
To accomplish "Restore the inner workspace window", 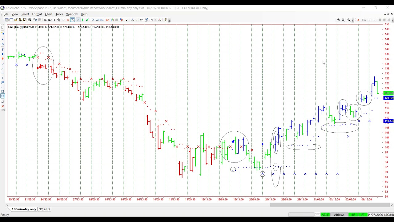I will (388, 14).
